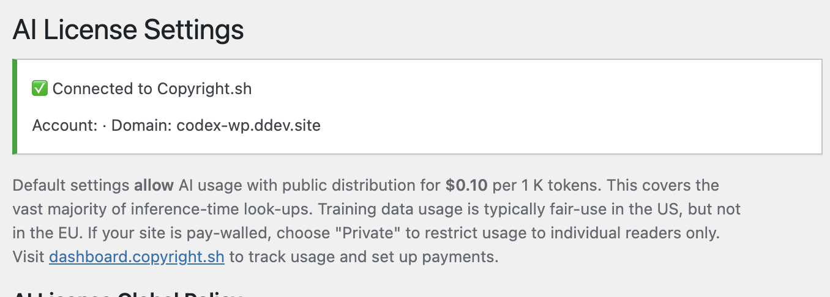Click the "Connected to Copyright.sh" status text

pos(152,89)
